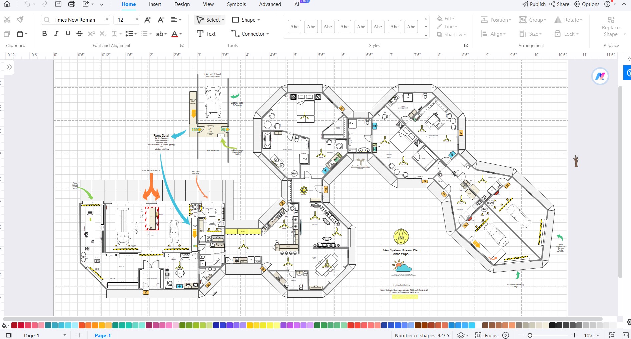Redo the last action
Viewport: 631px width, 339px height.
[x=45, y=4]
